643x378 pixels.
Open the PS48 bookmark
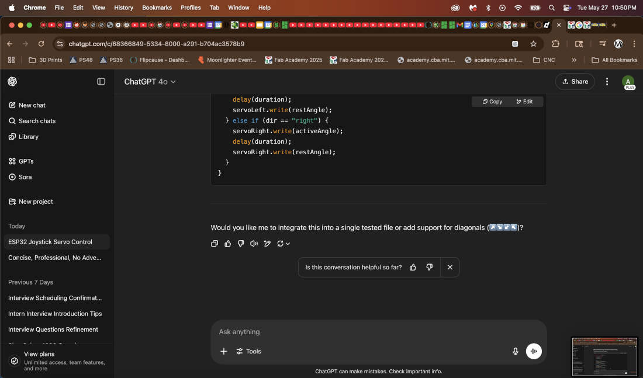[x=81, y=60]
